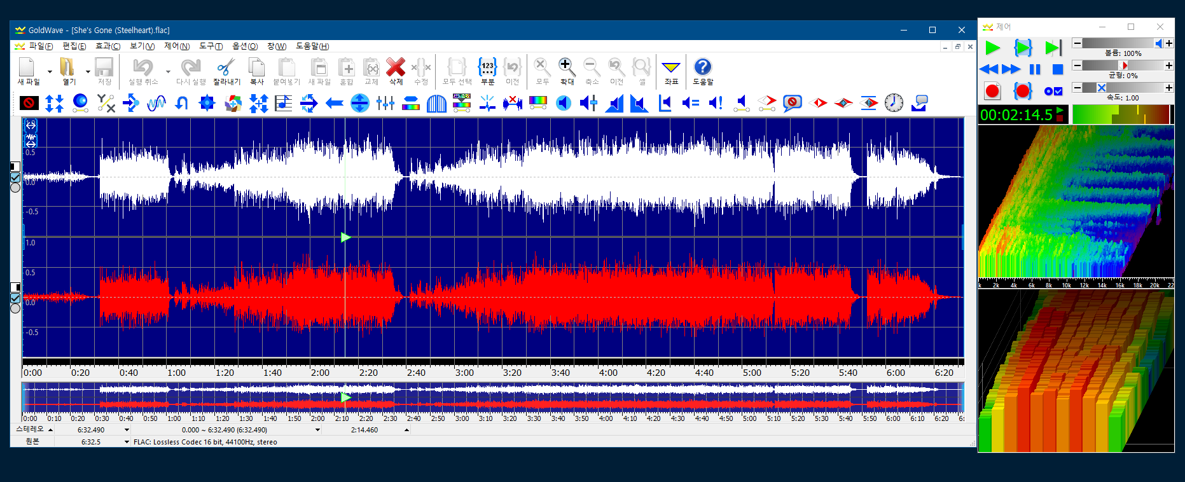The image size is (1185, 482).
Task: Click the speech bubble with prohibition sign icon
Action: (792, 103)
